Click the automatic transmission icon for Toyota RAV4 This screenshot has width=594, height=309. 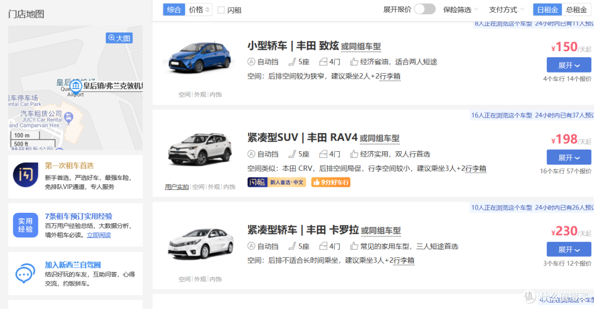251,154
